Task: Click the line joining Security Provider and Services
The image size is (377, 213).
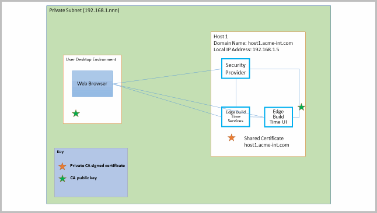Action: 236,93
